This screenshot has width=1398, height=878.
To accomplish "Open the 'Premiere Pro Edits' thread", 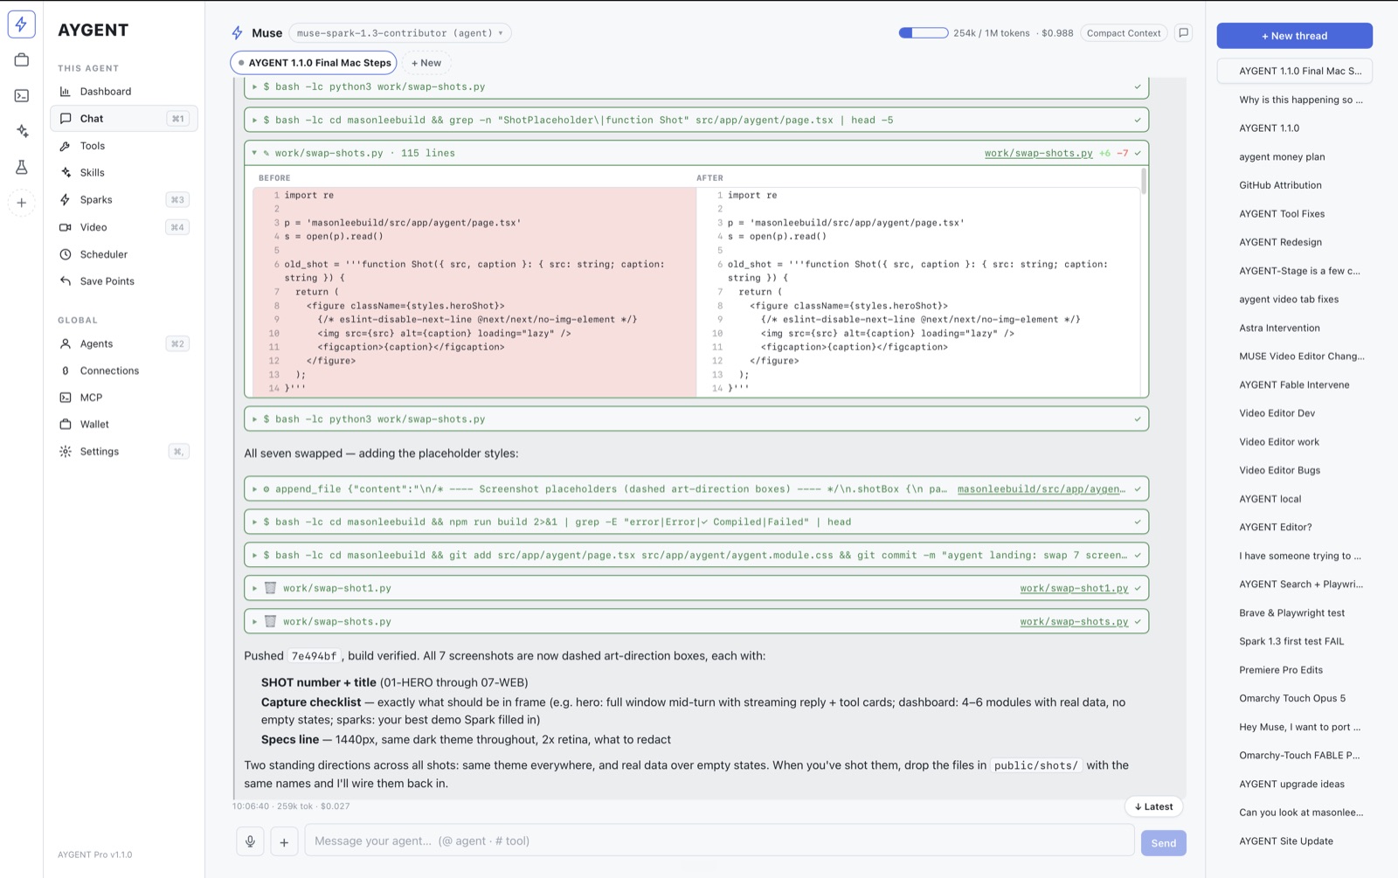I will click(1294, 670).
